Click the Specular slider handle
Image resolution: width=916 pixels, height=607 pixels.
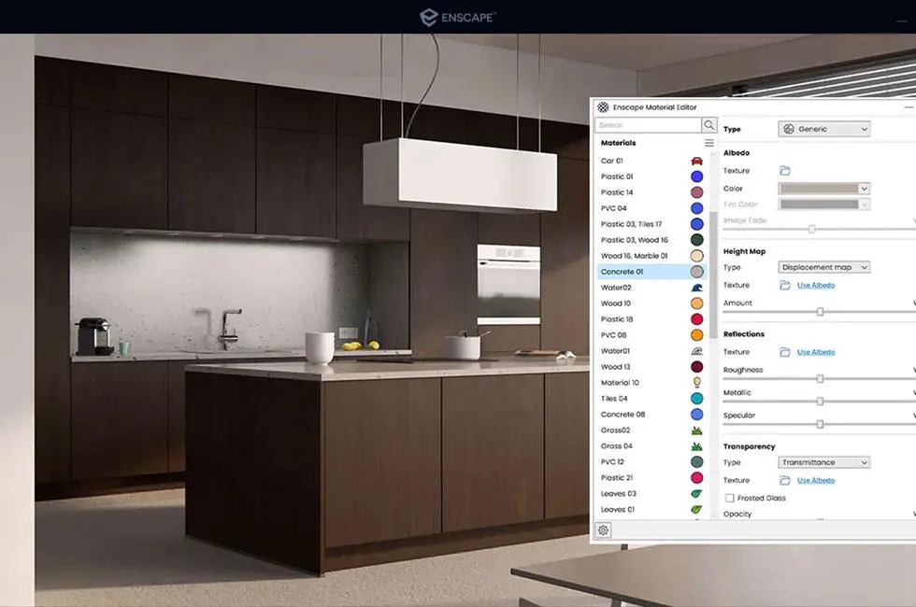(x=820, y=424)
